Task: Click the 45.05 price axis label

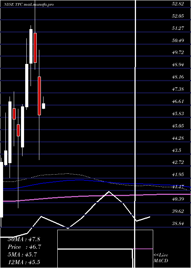Action: (x=178, y=126)
